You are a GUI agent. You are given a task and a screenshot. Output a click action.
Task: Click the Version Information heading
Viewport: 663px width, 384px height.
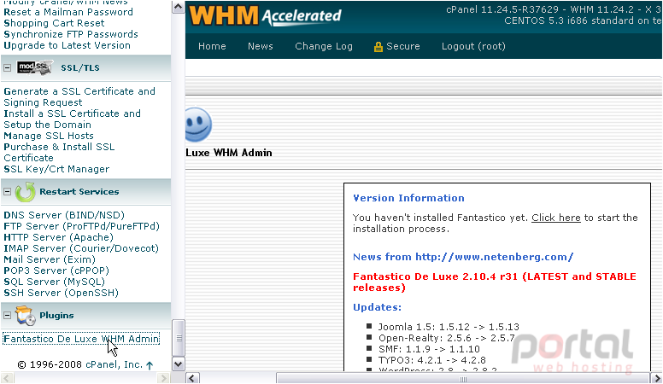coord(408,198)
